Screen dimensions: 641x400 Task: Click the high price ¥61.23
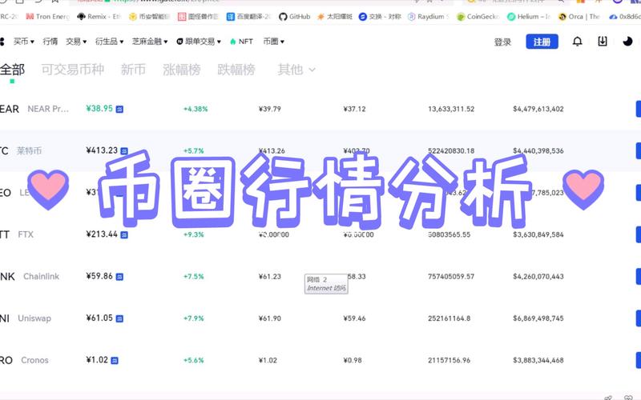point(270,277)
